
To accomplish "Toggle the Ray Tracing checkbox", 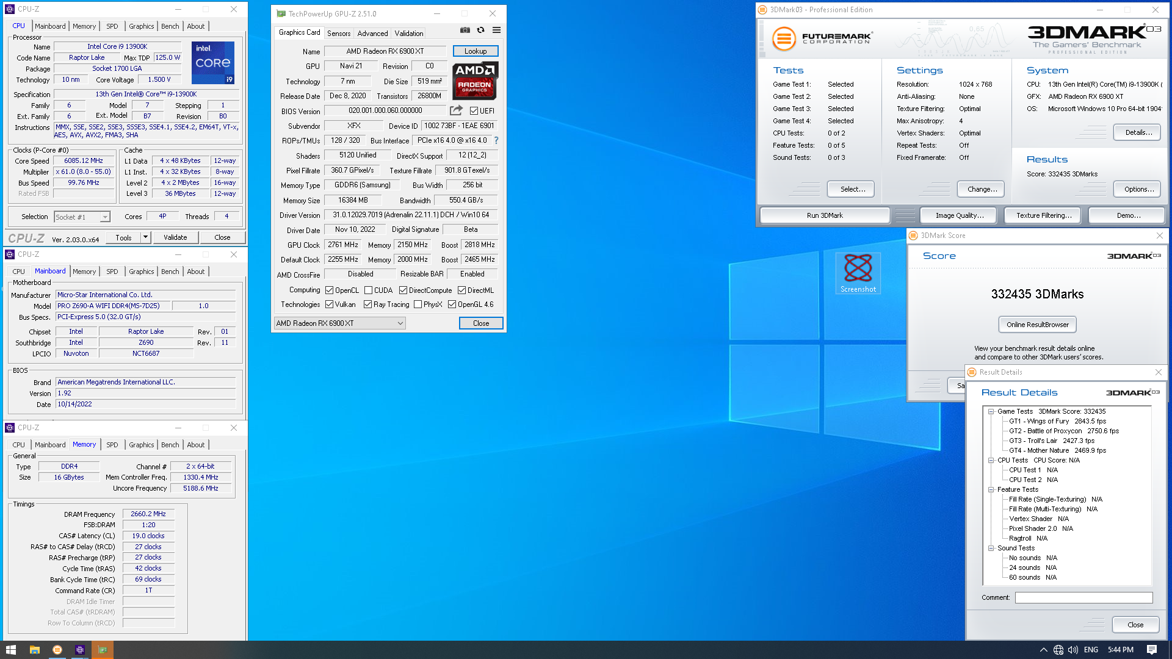I will tap(368, 304).
